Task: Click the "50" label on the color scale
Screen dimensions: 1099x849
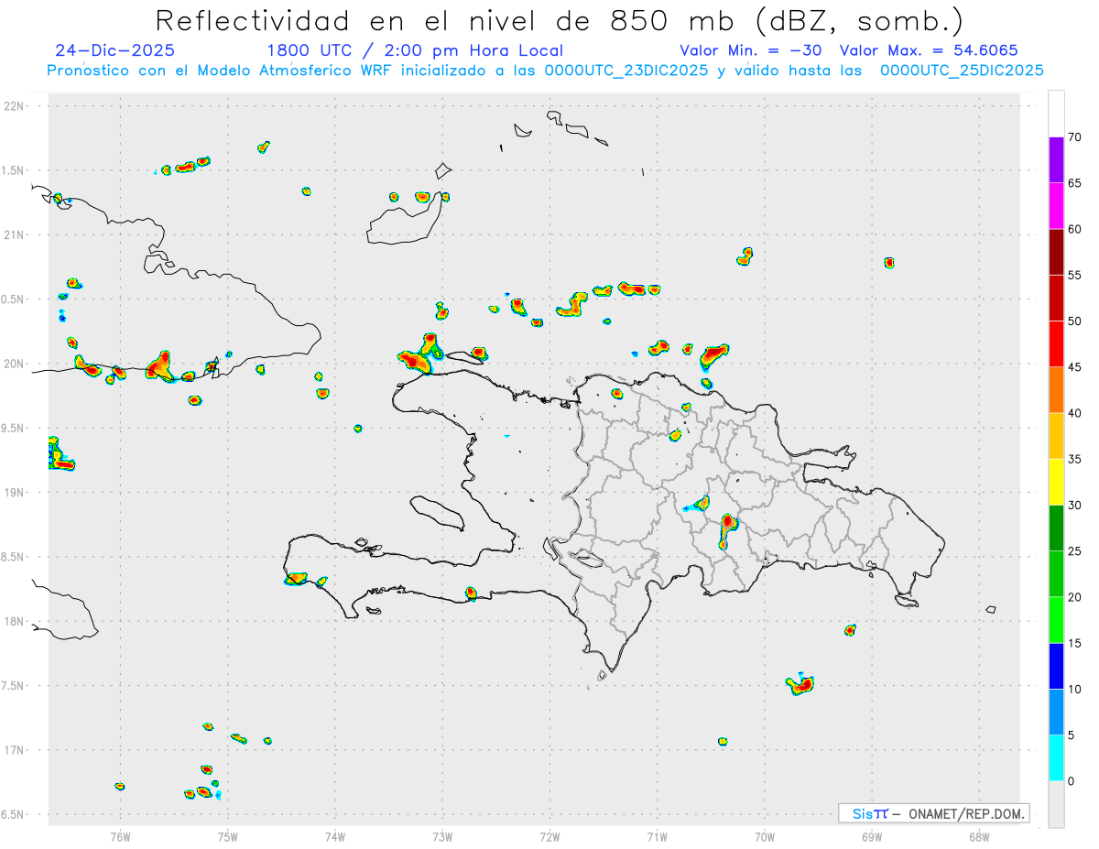Action: [x=1075, y=321]
